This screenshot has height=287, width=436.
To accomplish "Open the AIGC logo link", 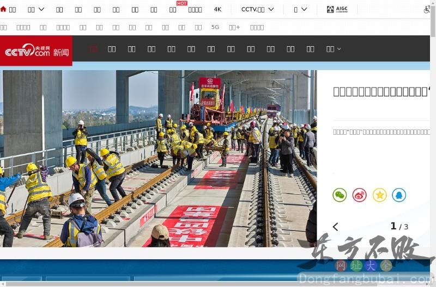I will 337,9.
